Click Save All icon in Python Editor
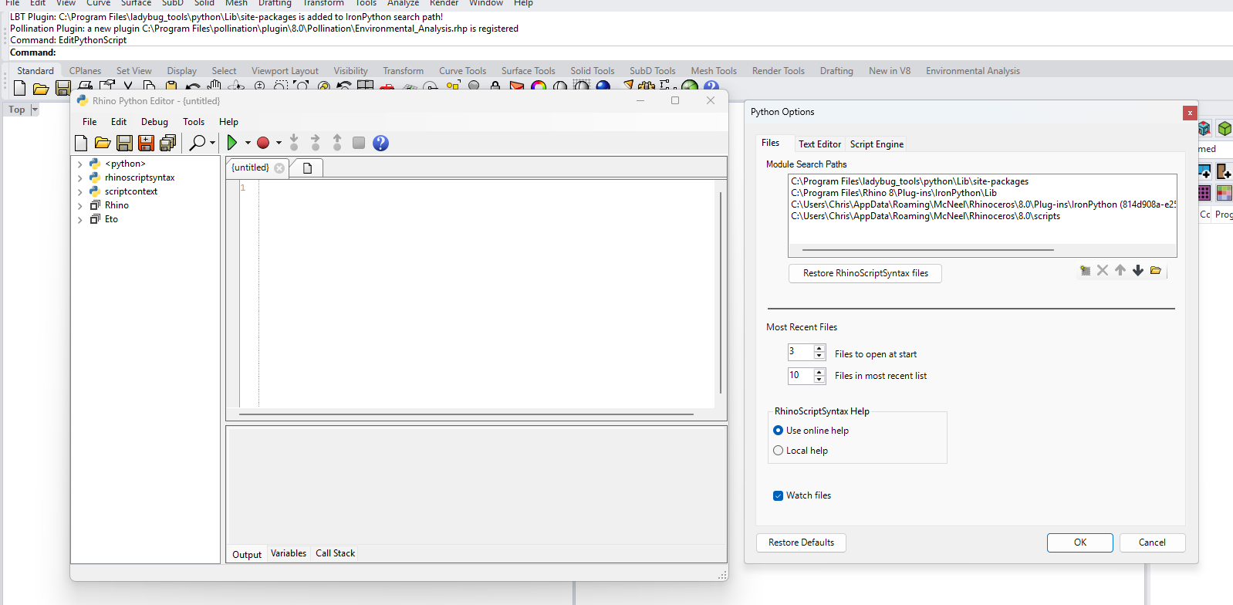Viewport: 1233px width, 605px height. [x=167, y=143]
